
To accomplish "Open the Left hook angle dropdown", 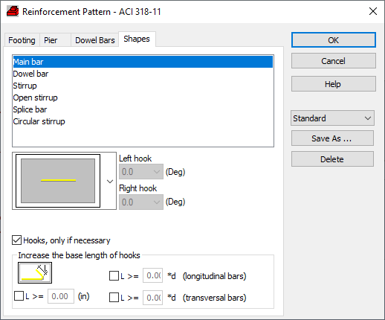I will (x=141, y=172).
